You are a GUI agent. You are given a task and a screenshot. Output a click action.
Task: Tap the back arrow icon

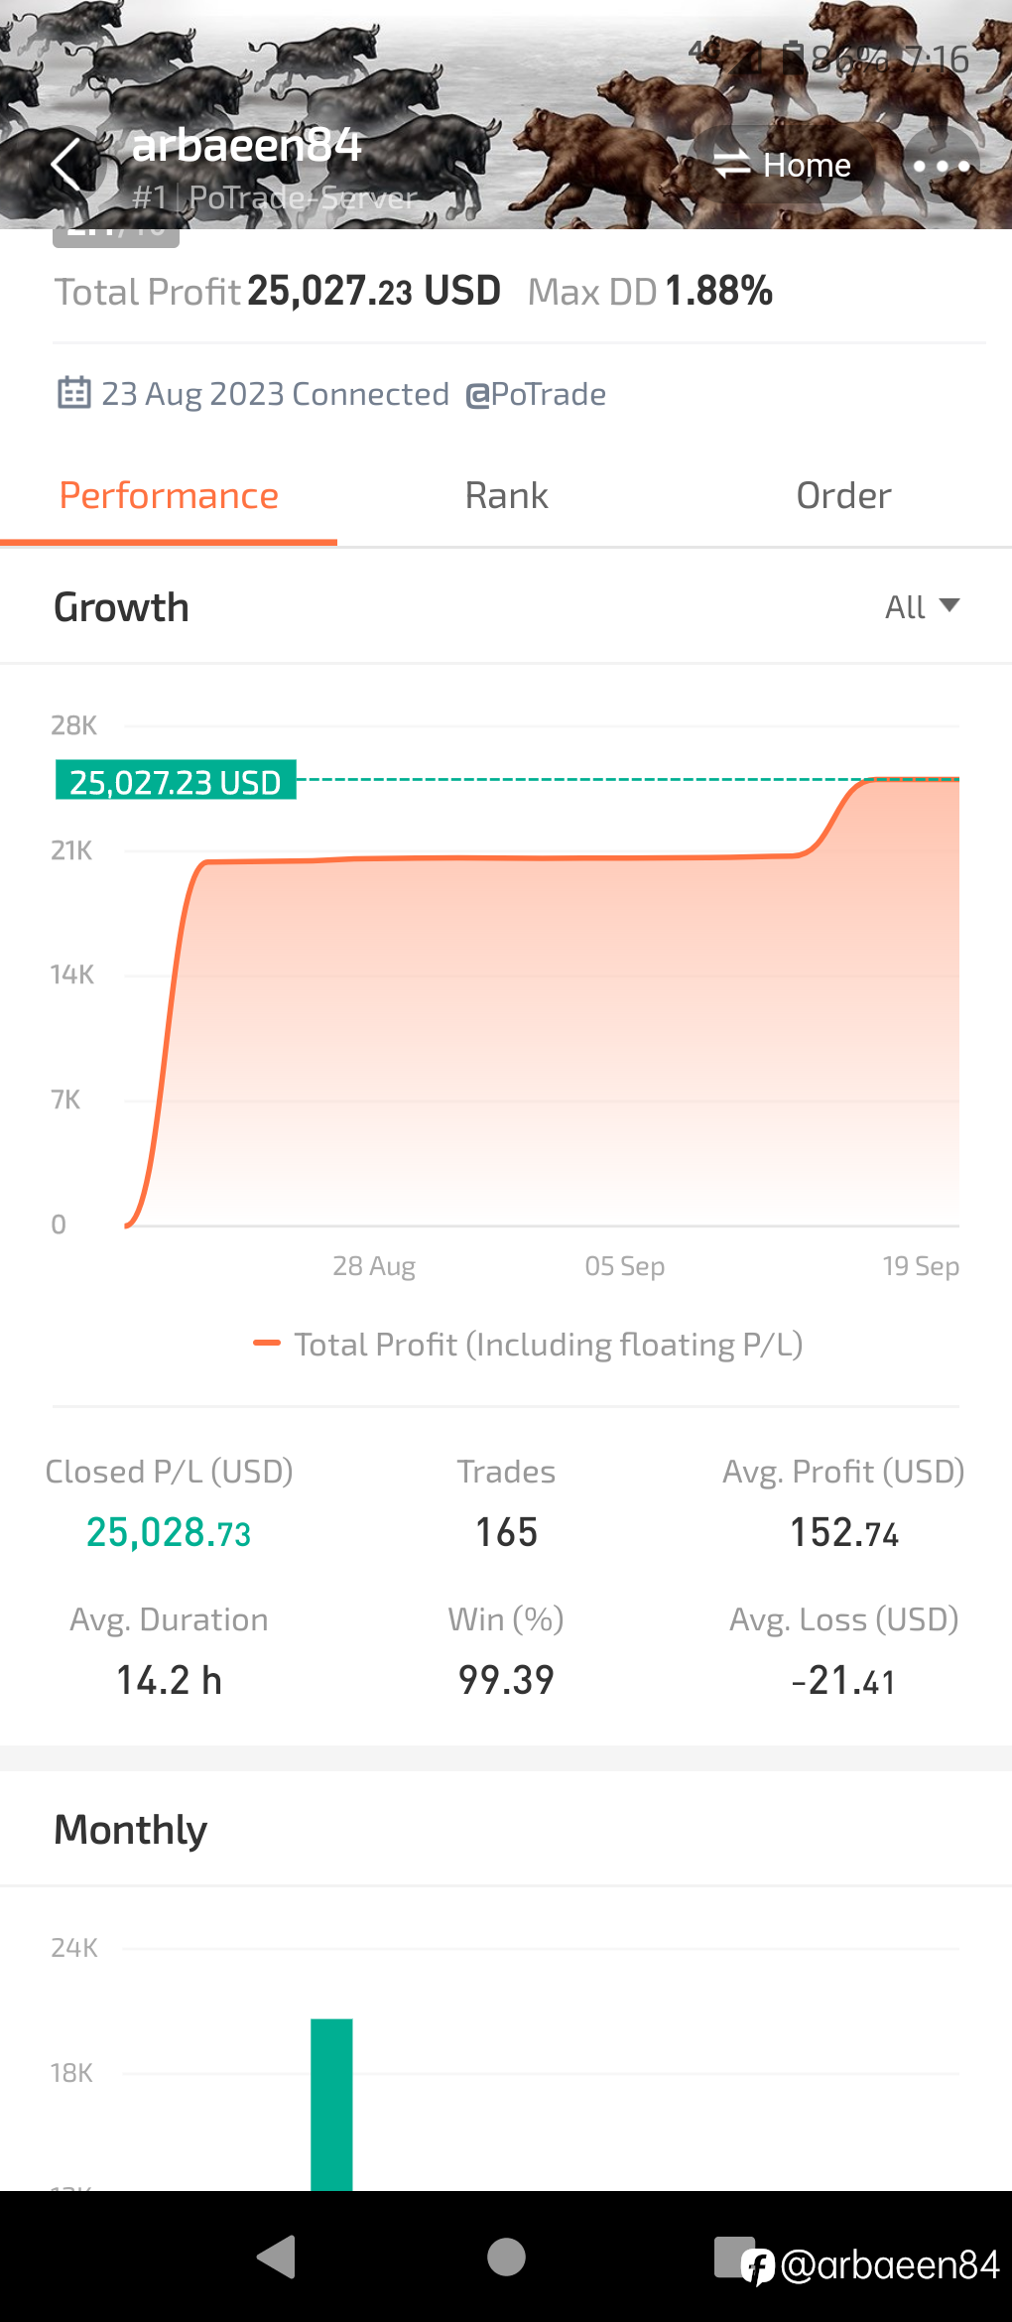point(66,165)
